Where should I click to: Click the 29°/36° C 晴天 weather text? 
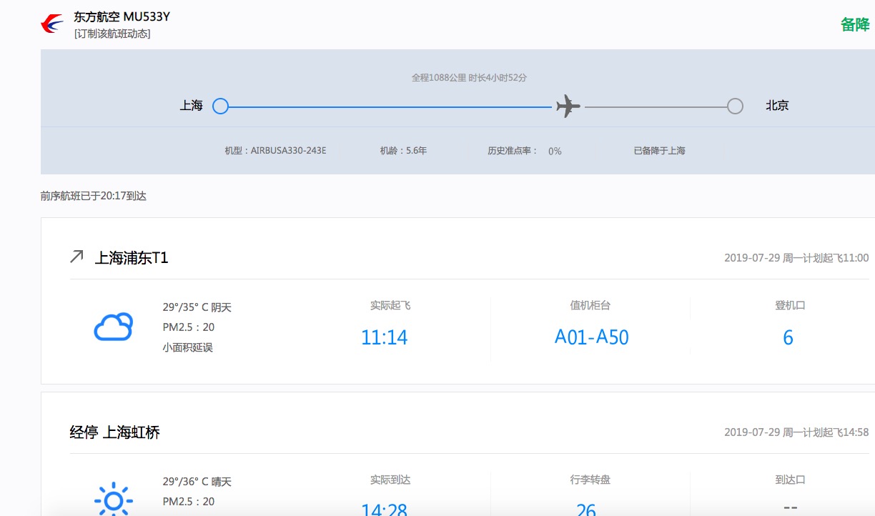tap(197, 482)
